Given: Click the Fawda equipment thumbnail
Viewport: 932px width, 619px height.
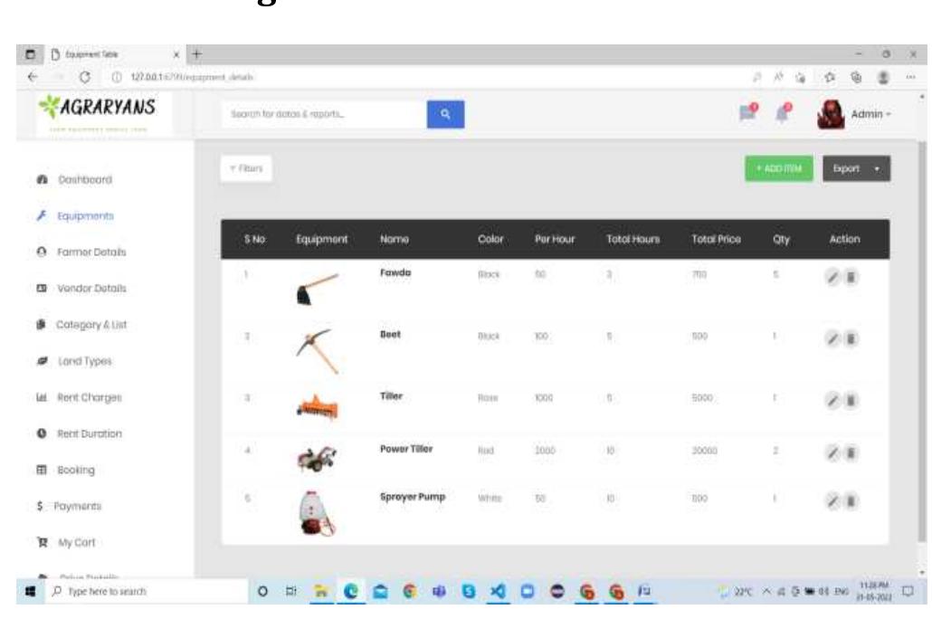Looking at the screenshot, I should coord(318,289).
